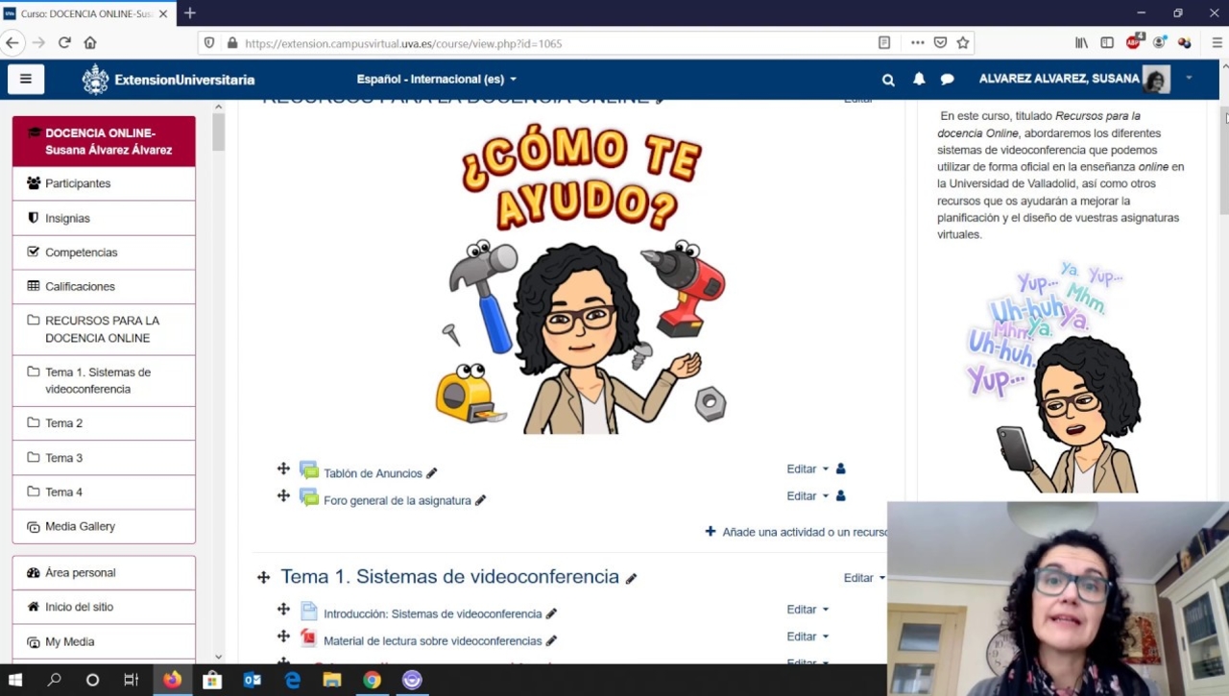Open Media Gallery in the side menu
The height and width of the screenshot is (696, 1229).
[x=104, y=526]
